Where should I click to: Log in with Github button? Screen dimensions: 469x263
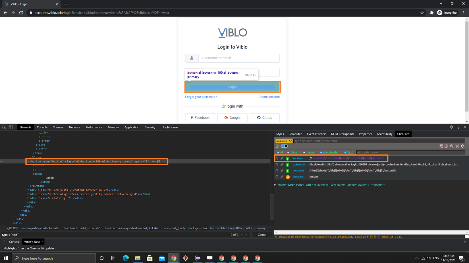click(265, 118)
